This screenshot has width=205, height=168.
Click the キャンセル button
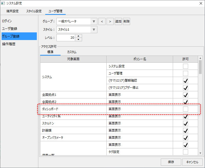tap(192, 162)
